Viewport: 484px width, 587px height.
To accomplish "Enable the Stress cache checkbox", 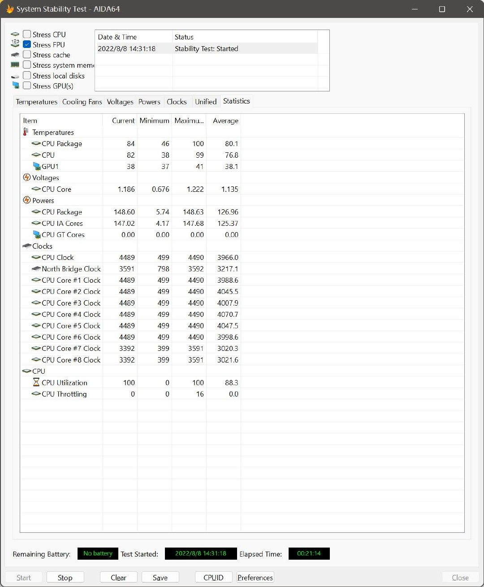I will (26, 55).
